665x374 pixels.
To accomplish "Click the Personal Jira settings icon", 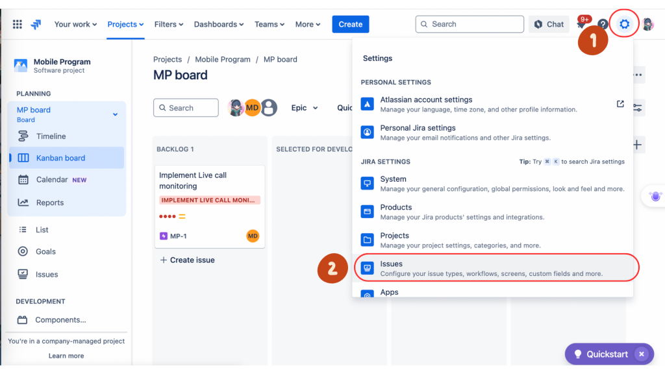I will coord(368,132).
